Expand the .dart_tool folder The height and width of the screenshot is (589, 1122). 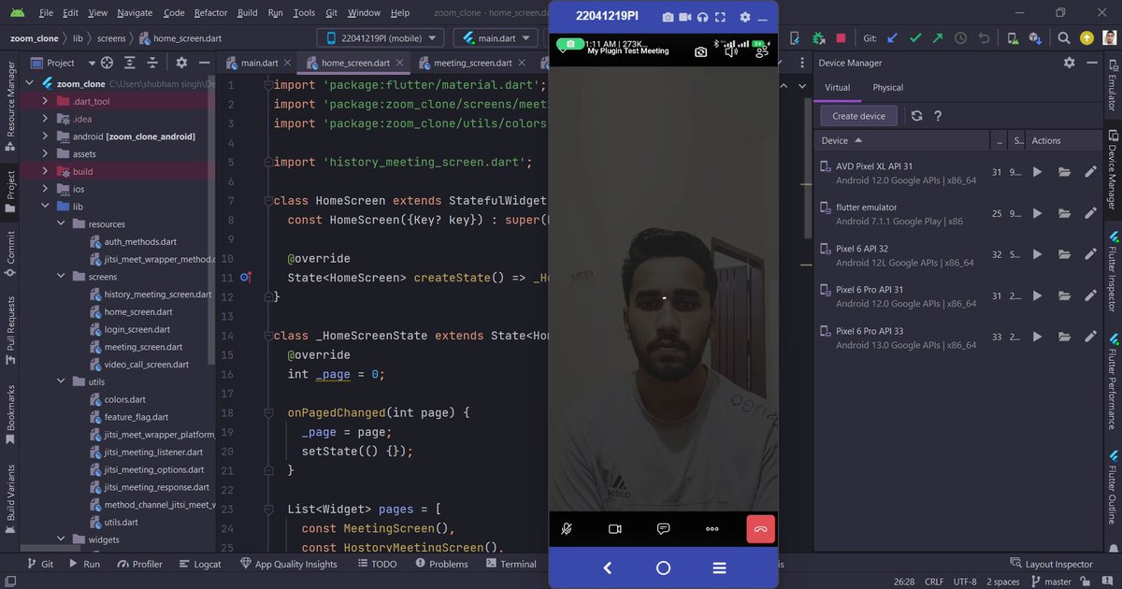[45, 101]
